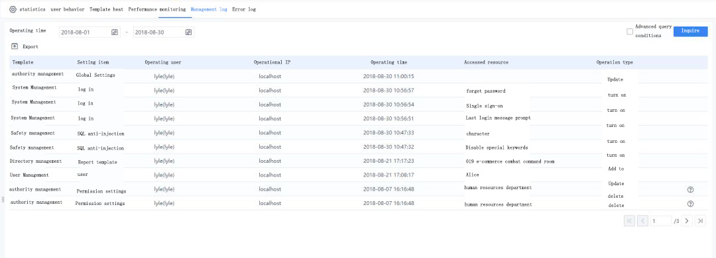
Task: Open the Performance monitoring tab
Action: coord(157,9)
